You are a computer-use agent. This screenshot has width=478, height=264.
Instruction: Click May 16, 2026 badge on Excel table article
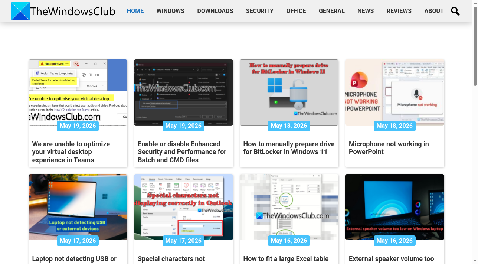pyautogui.click(x=289, y=241)
